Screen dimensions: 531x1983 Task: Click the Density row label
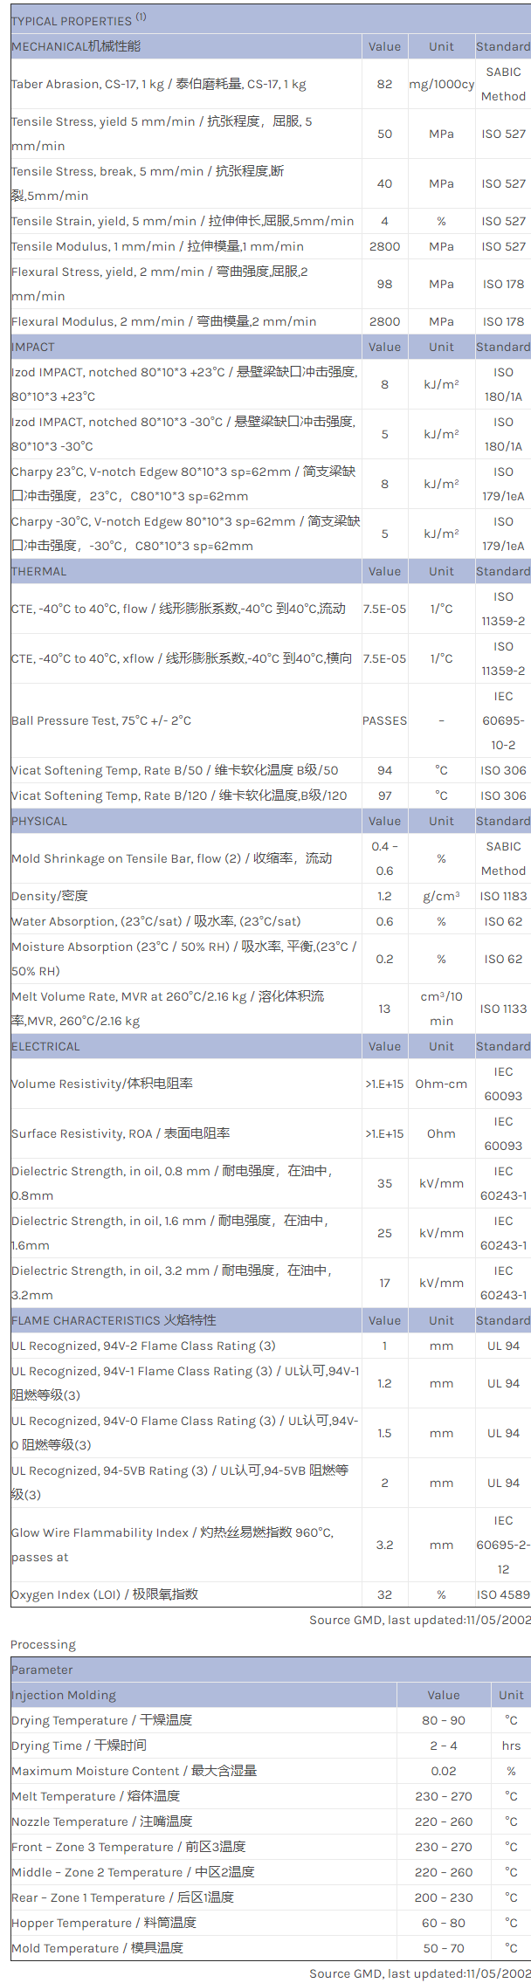50,896
